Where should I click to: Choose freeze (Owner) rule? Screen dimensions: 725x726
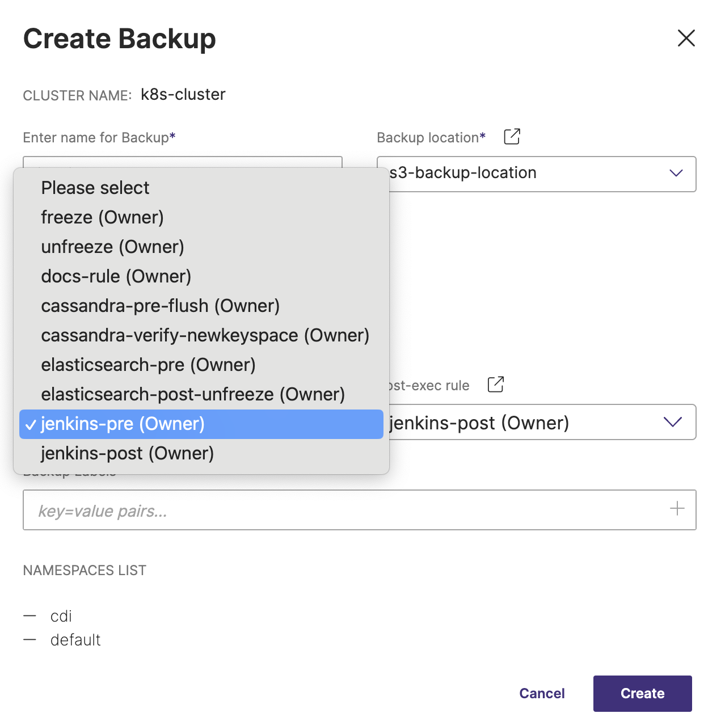click(102, 217)
